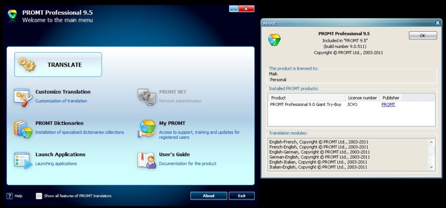Click the Publisher column header
Image resolution: width=446 pixels, height=208 pixels.
[391, 98]
